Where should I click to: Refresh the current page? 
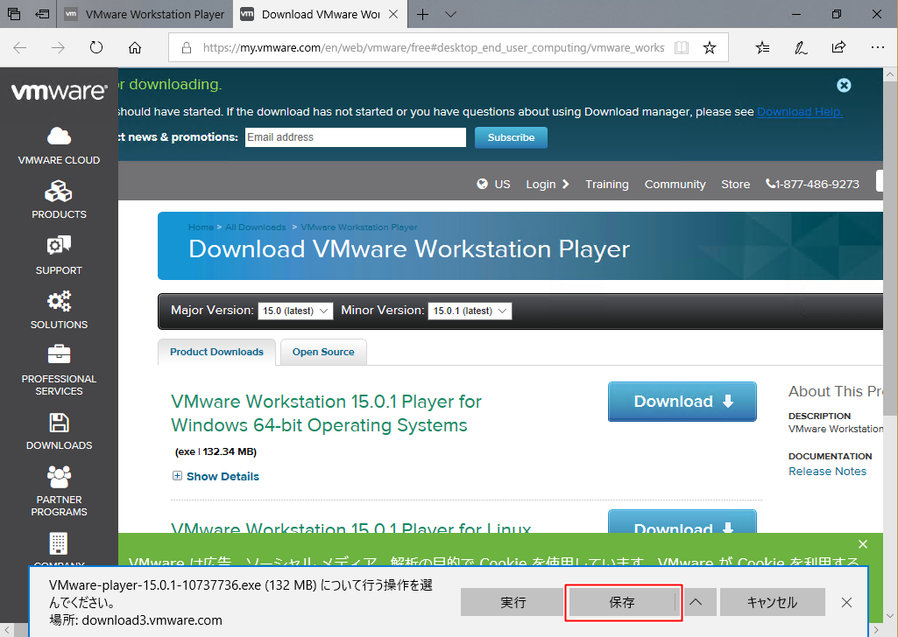click(x=96, y=47)
